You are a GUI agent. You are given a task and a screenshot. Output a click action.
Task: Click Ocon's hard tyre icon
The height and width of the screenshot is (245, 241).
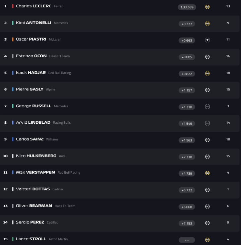(207, 57)
